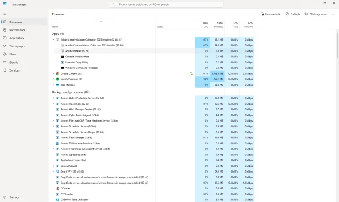Expand Acronis True Image Sync Agent Service
Viewport: 339px width, 202px height.
coord(53,149)
